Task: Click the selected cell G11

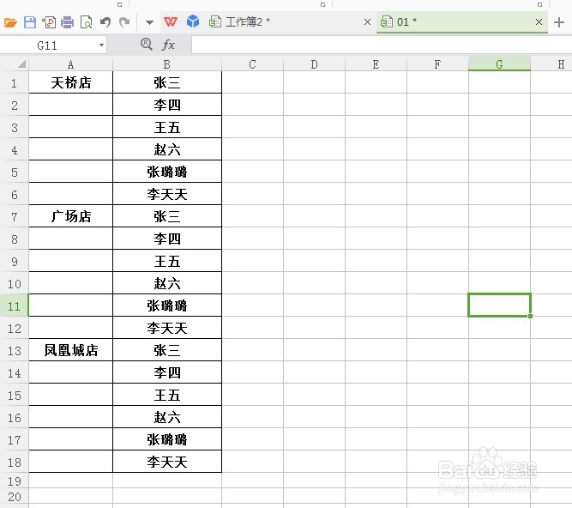Action: click(499, 305)
